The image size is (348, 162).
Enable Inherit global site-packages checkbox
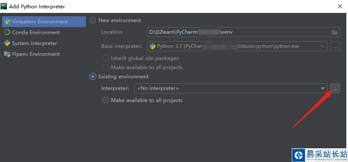(x=105, y=58)
